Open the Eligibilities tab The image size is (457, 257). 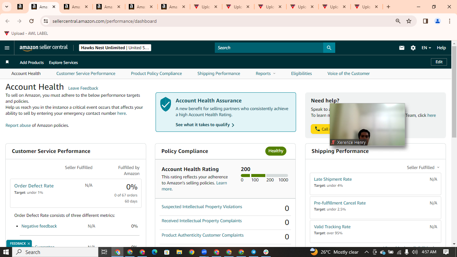(301, 74)
